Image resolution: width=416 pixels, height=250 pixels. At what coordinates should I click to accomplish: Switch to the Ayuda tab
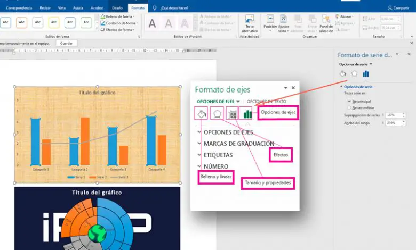[78, 8]
